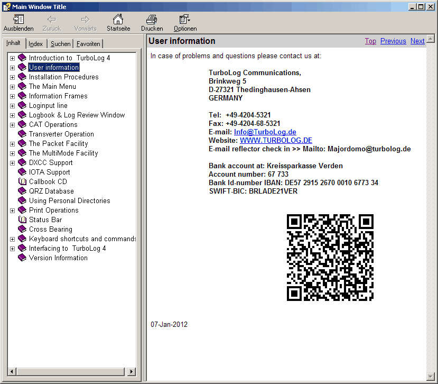
Task: Click SWIFT-BIC: BRLADE21VER text
Action: pyautogui.click(x=254, y=191)
